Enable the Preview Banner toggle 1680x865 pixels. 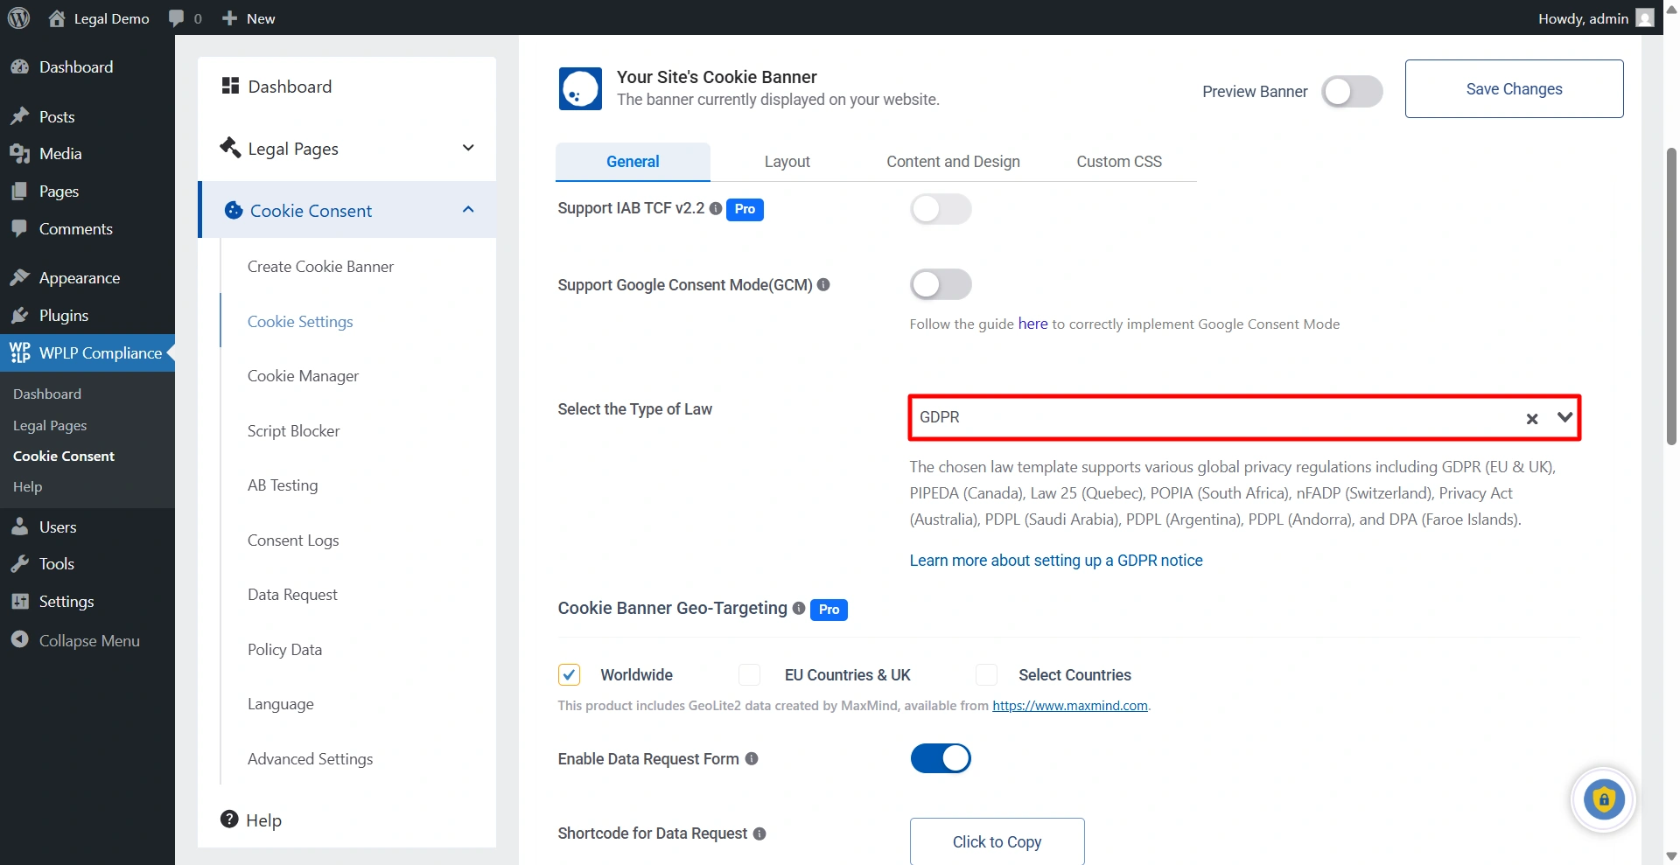1352,92
